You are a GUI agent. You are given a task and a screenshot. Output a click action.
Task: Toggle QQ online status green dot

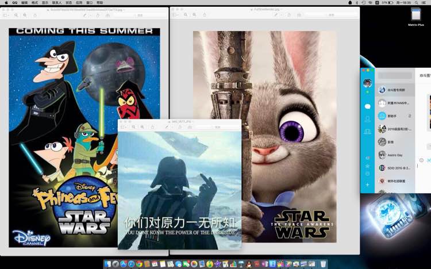coord(368,92)
